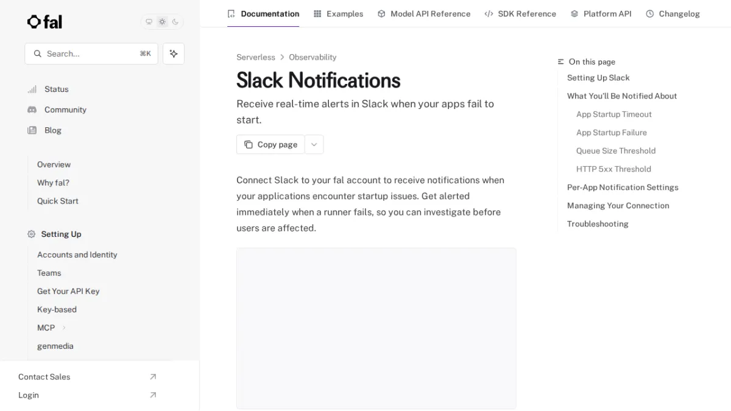Viewport: 731px width, 411px height.
Task: Click the Slack Notifications heading
Action: (319, 80)
